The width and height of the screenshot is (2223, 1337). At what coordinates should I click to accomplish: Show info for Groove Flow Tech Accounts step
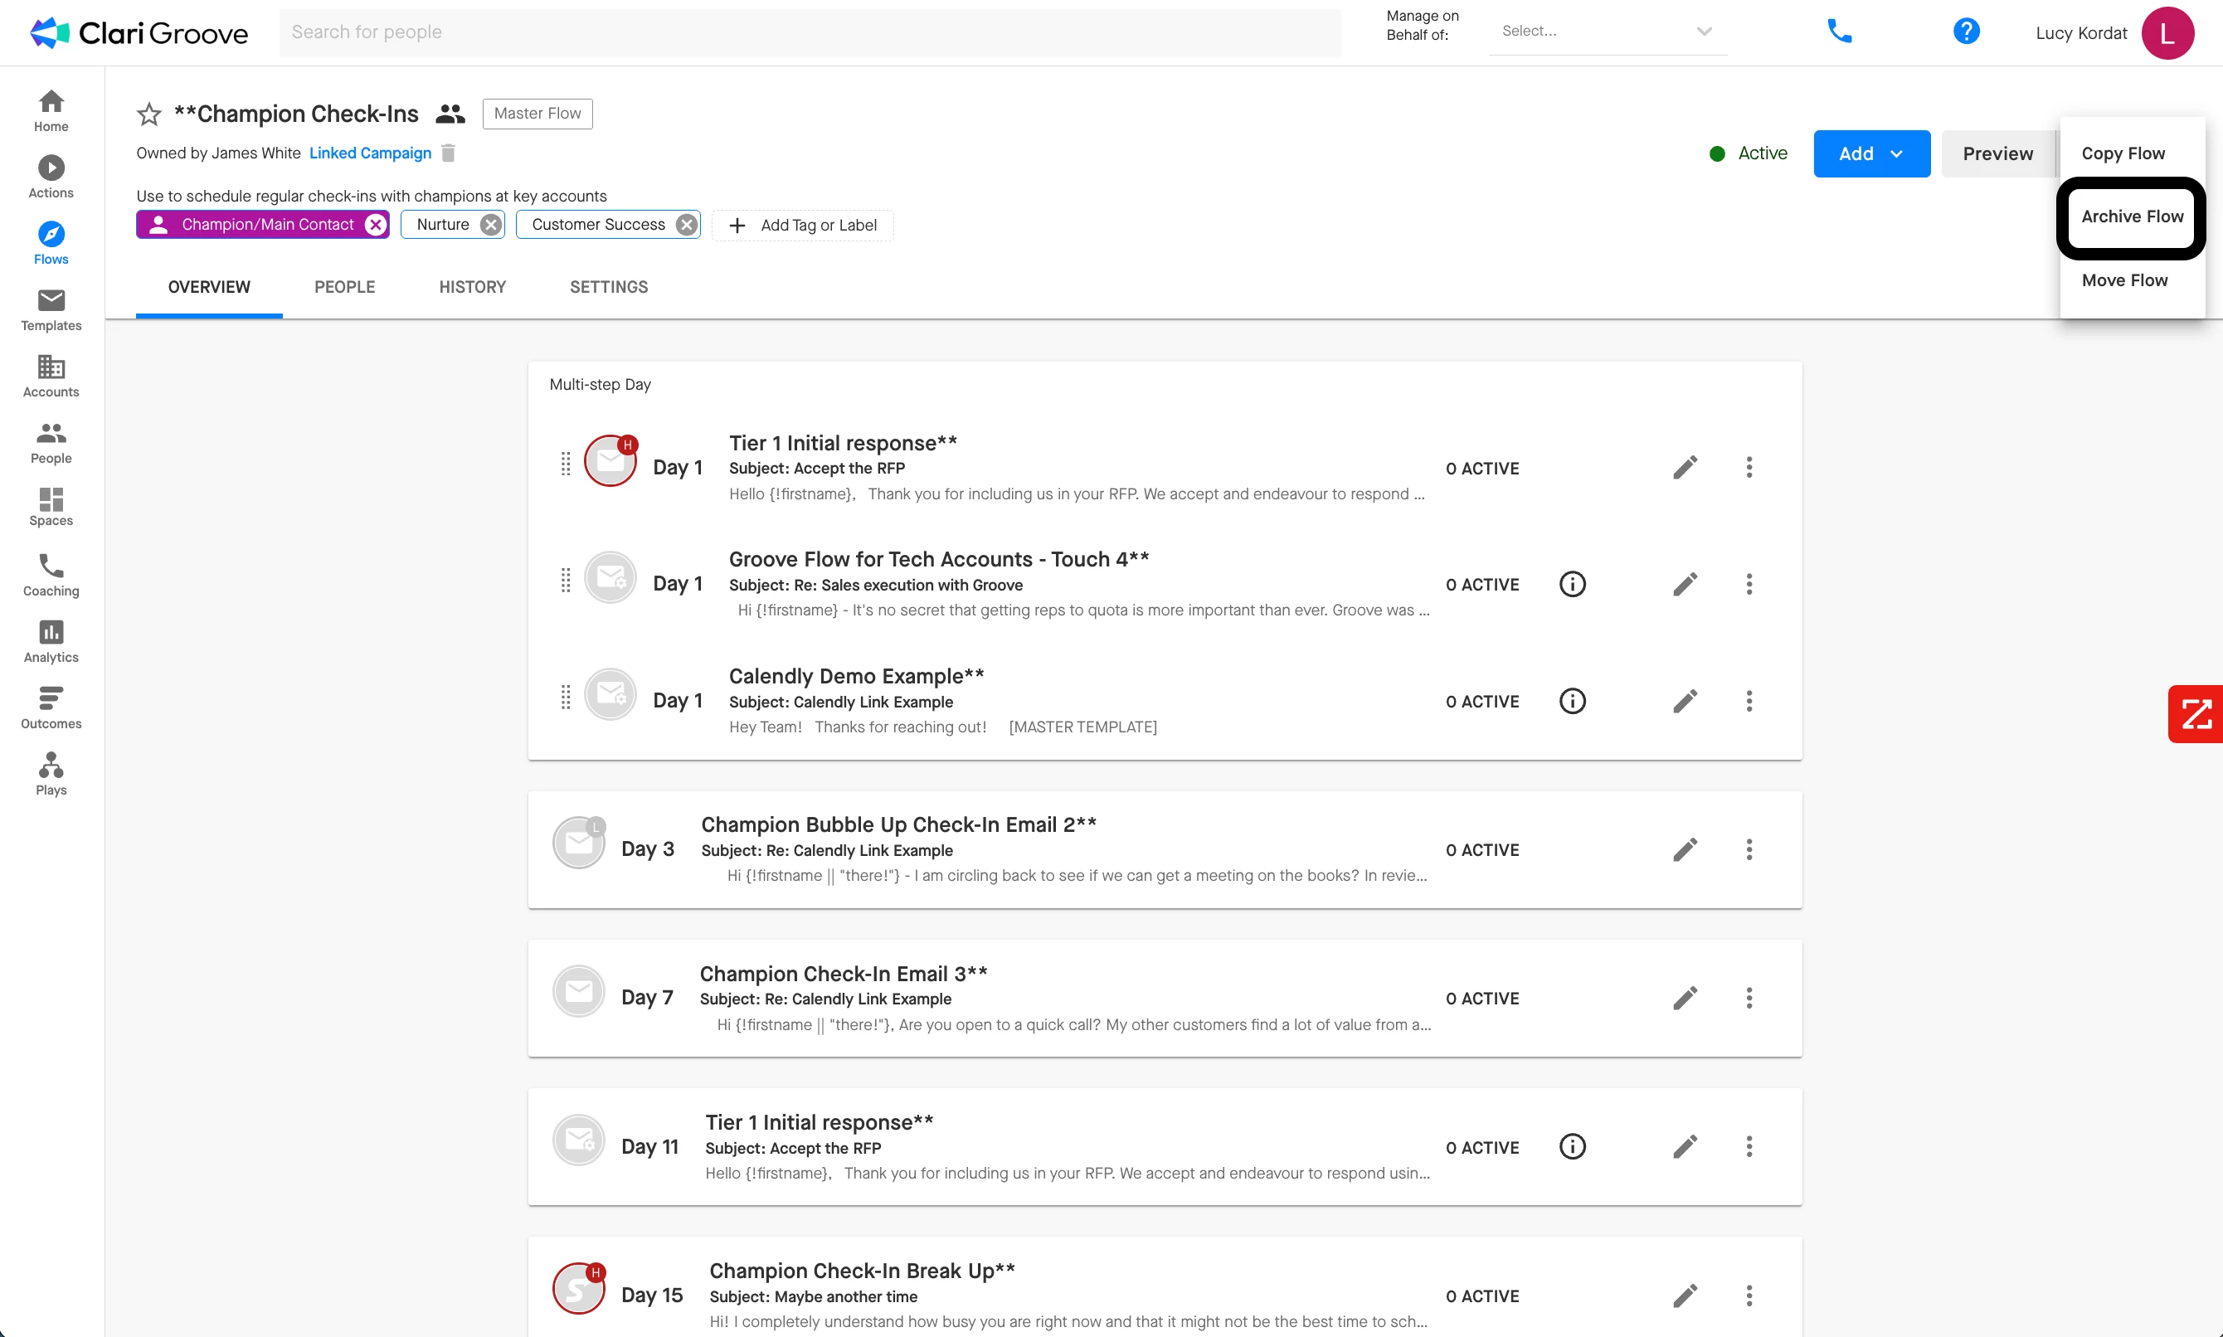pos(1572,584)
